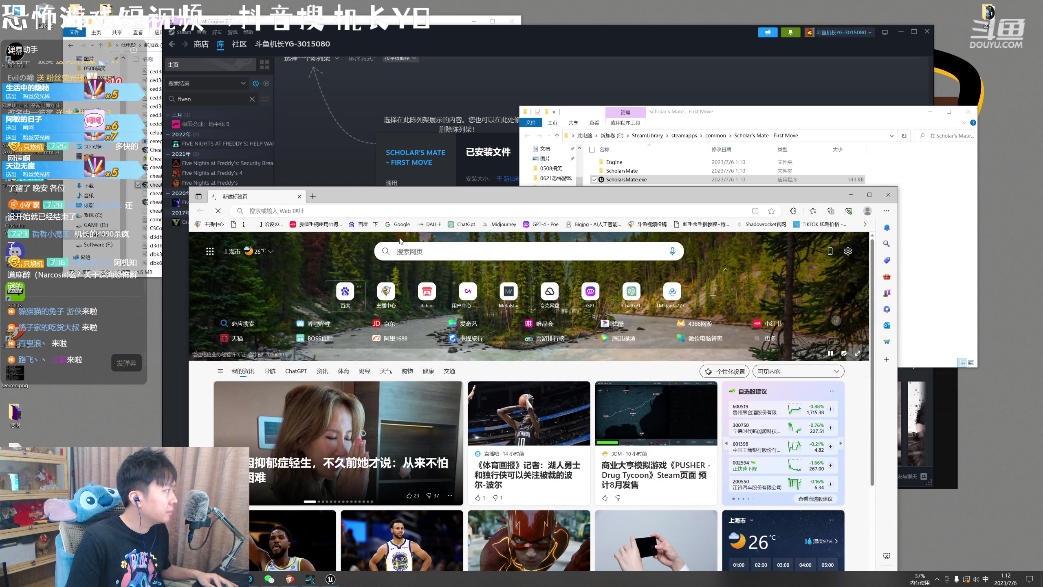This screenshot has width=1043, height=587.
Task: Switch to Steam's 社区 tab
Action: pyautogui.click(x=239, y=44)
